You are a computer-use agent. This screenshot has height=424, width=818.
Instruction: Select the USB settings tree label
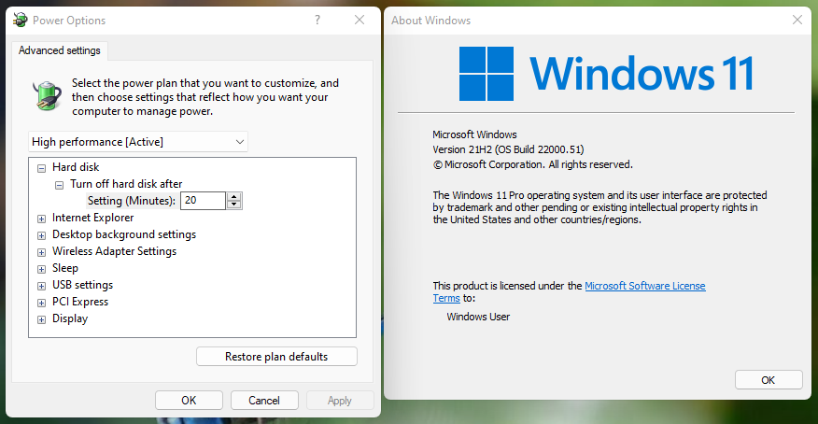(x=82, y=285)
